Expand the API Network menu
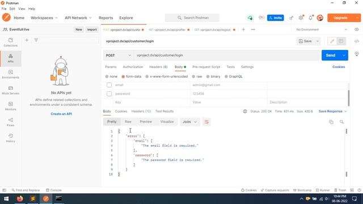This screenshot has width=363, height=204. [78, 18]
